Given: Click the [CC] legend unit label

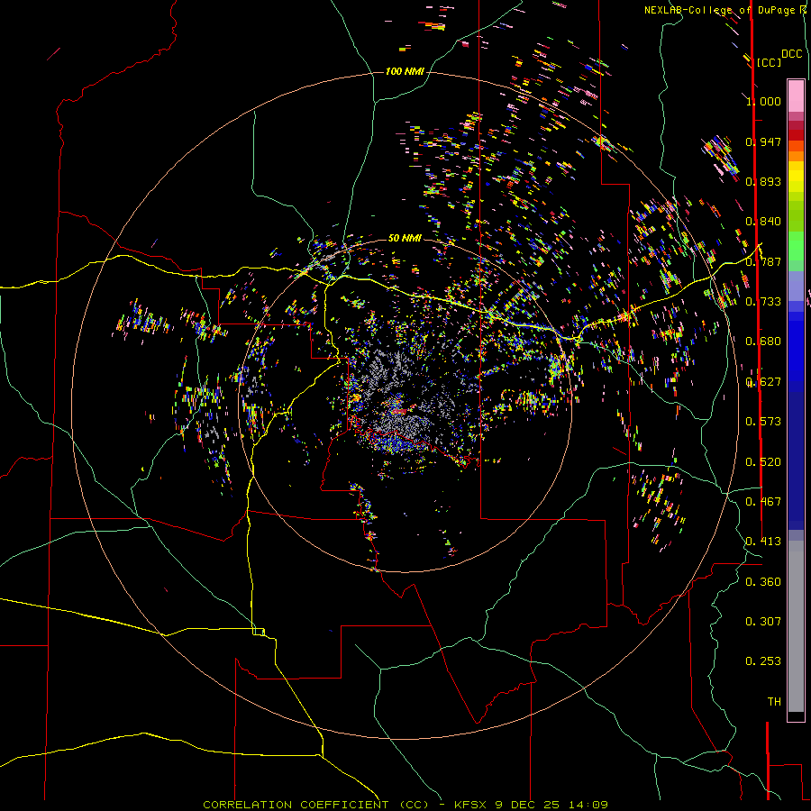Looking at the screenshot, I should [x=769, y=62].
